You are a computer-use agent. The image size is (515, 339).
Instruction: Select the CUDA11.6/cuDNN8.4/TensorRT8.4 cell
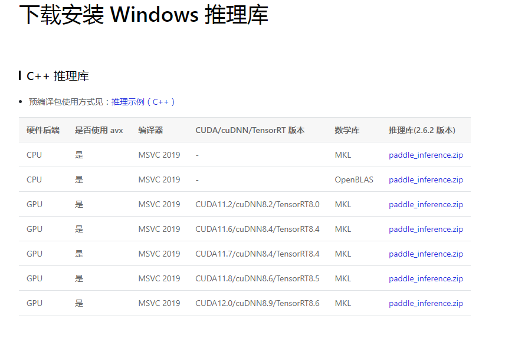pyautogui.click(x=257, y=230)
